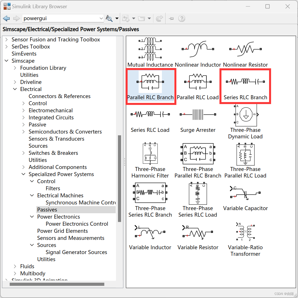
Task: Click the tree horizontal scrollbar thumb
Action: [x=57, y=284]
